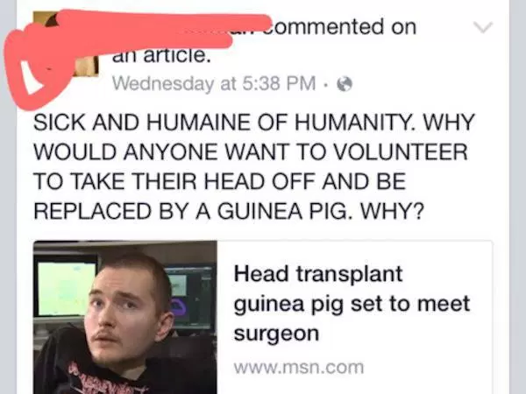
Task: Click the word 'surgeon' in the headline
Action: [276, 334]
